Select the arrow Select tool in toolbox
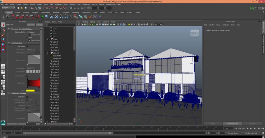265x138 pixels. tap(3, 25)
